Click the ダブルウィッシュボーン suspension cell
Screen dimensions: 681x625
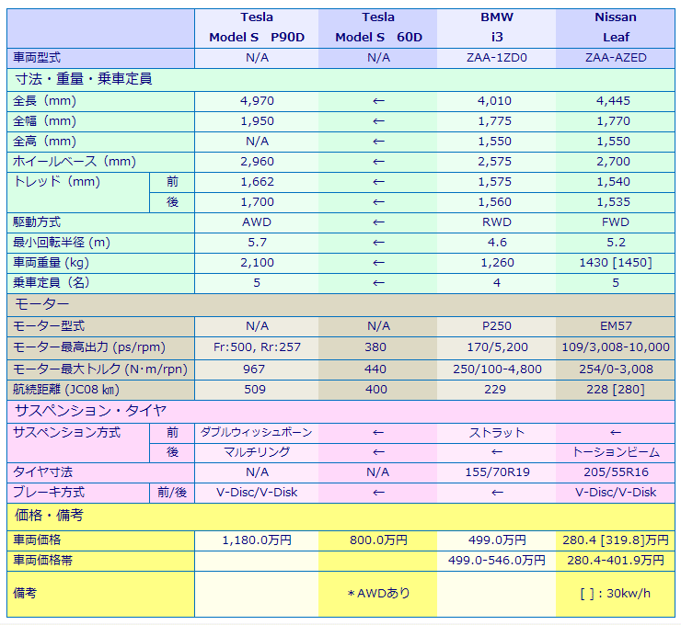click(257, 433)
